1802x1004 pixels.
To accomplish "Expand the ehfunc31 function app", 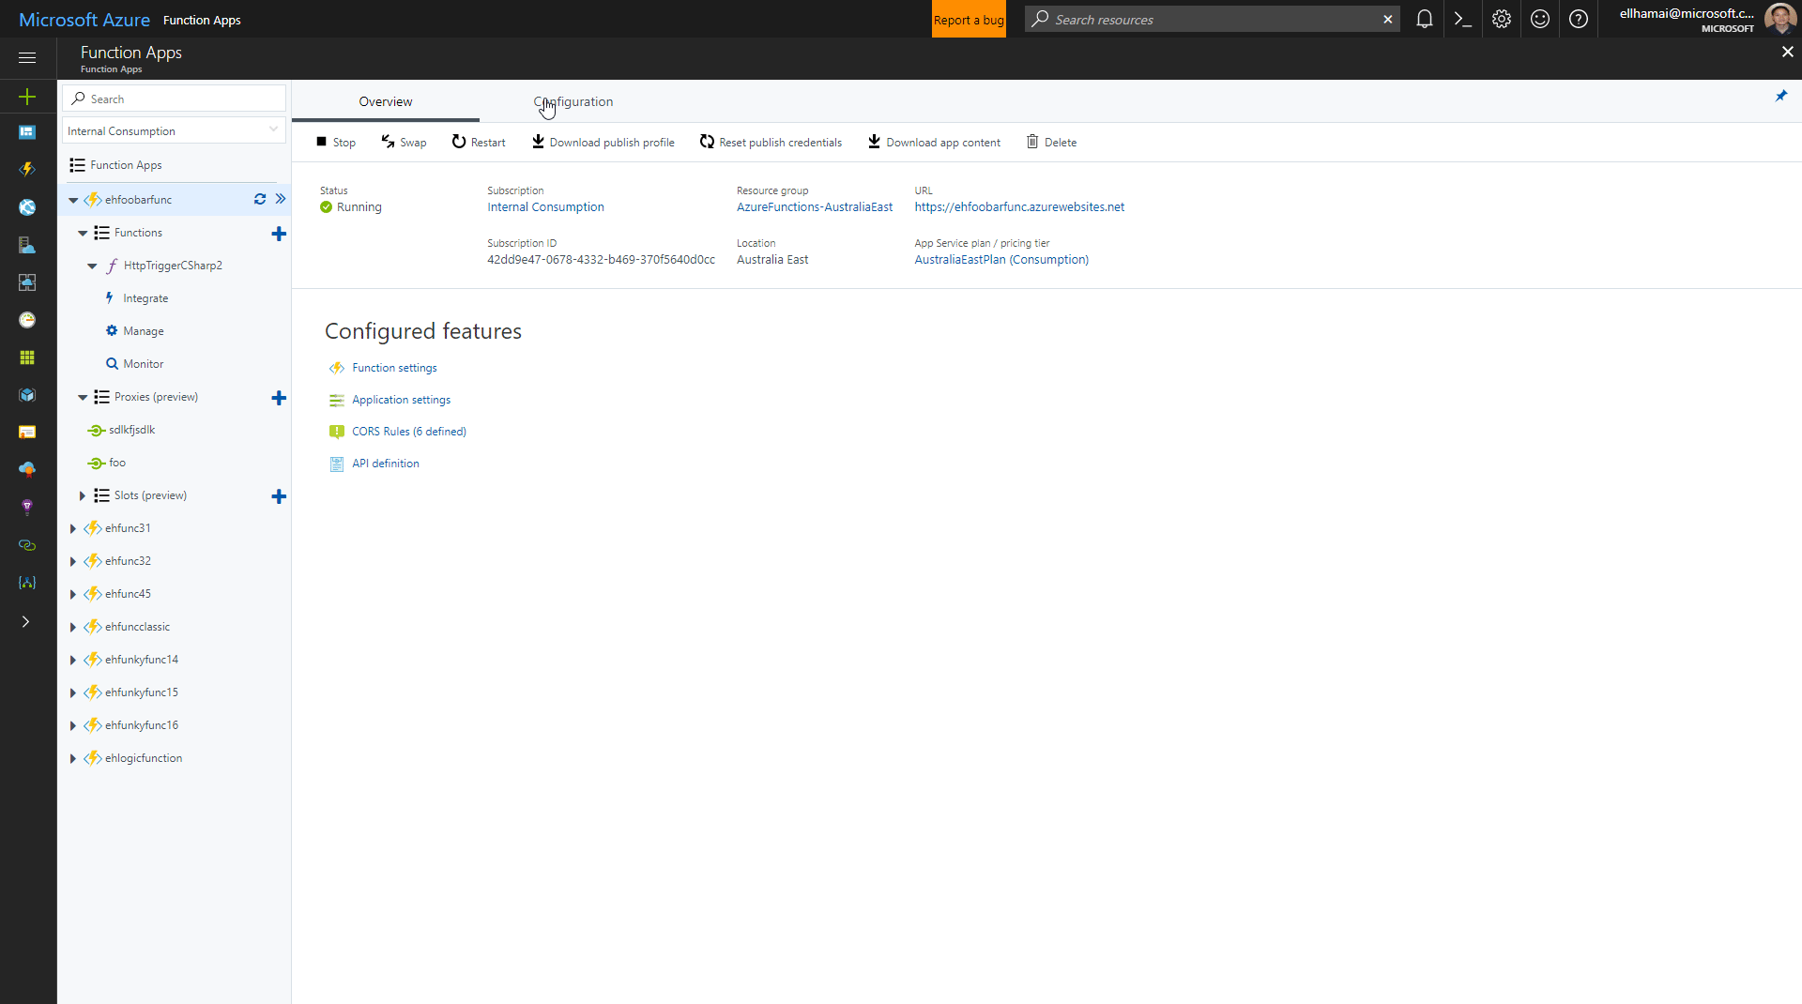I will pos(73,528).
